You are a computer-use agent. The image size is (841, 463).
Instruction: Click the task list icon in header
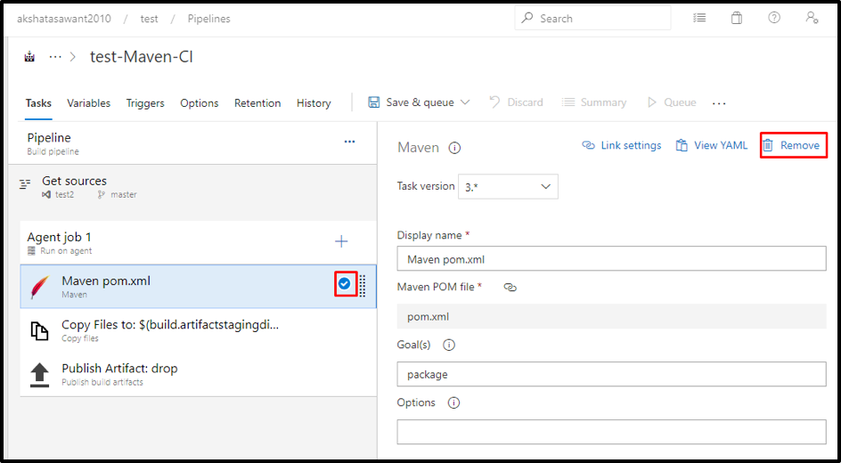[x=699, y=18]
